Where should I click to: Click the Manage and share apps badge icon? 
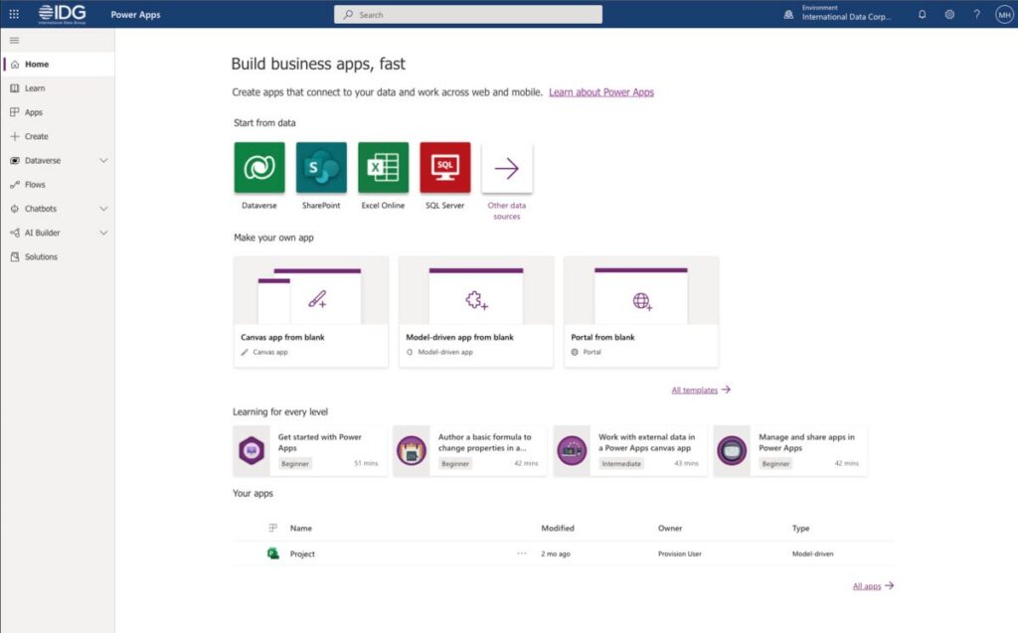[732, 450]
